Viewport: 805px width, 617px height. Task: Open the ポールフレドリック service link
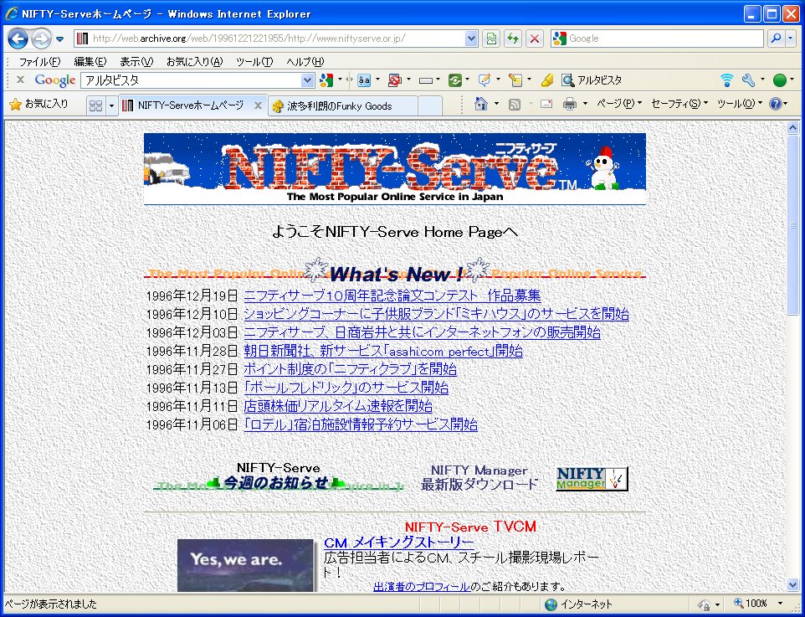click(346, 388)
